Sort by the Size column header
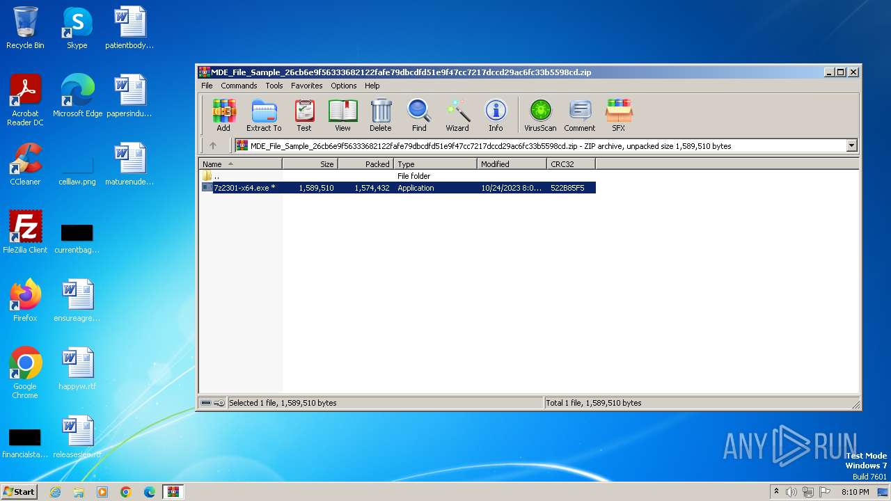The image size is (891, 501). point(310,164)
